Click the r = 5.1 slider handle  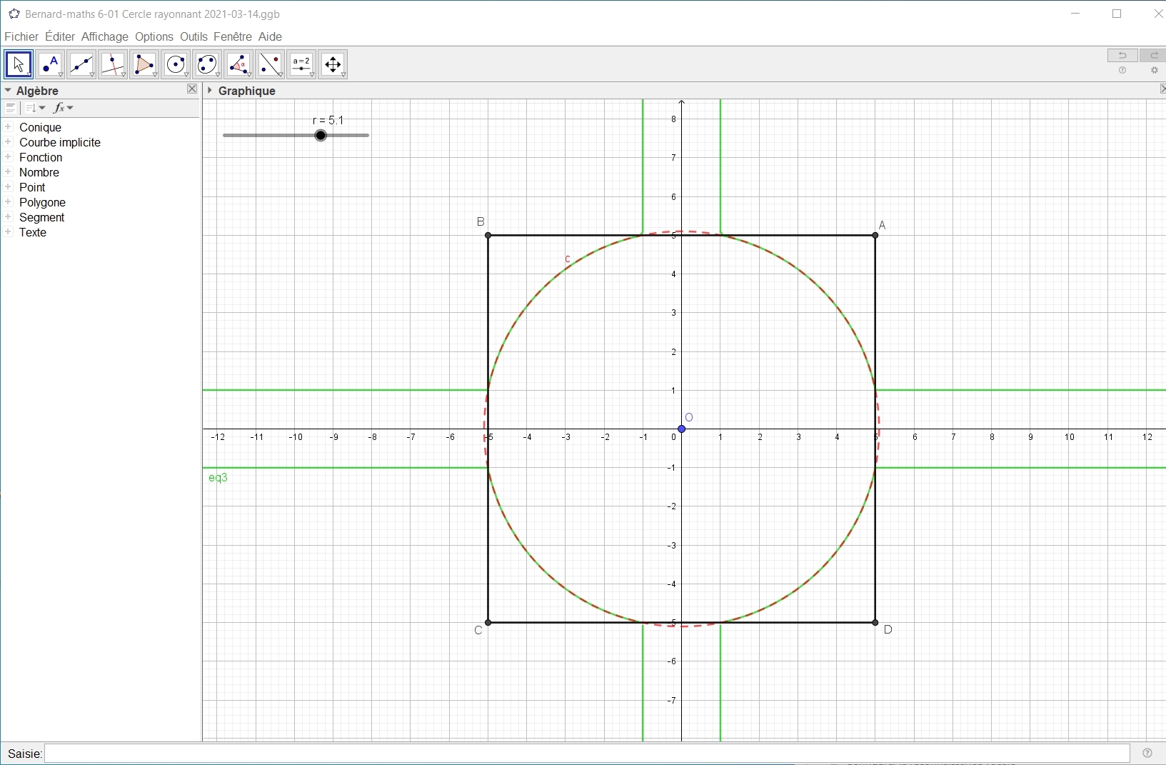click(321, 136)
